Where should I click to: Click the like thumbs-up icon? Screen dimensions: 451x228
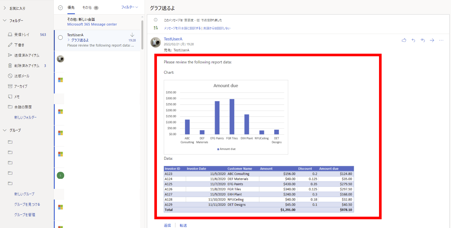click(x=404, y=40)
